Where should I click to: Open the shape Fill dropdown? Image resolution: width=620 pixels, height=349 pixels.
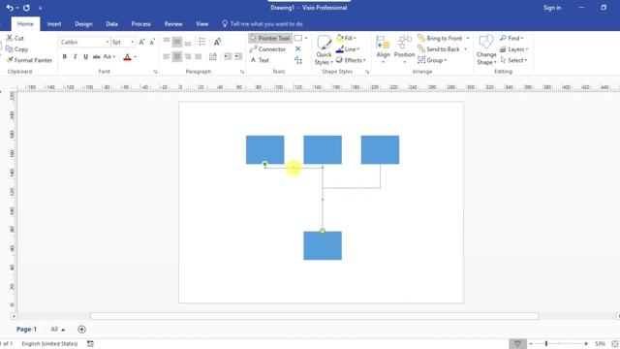click(x=347, y=38)
